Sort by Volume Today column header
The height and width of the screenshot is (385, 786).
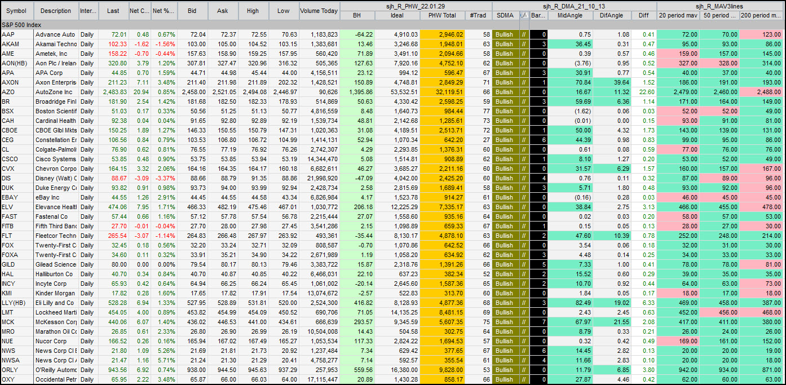click(319, 11)
